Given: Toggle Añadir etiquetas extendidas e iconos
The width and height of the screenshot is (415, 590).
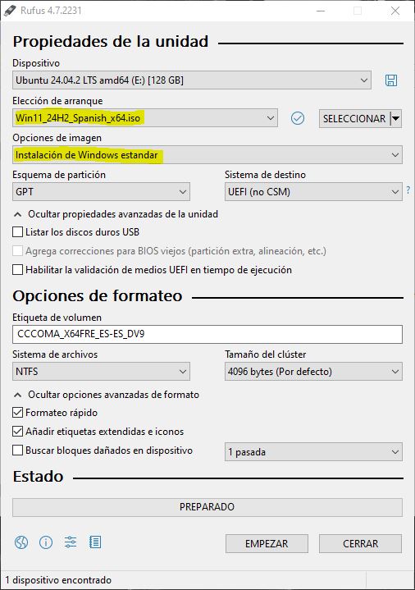Looking at the screenshot, I should [x=18, y=431].
